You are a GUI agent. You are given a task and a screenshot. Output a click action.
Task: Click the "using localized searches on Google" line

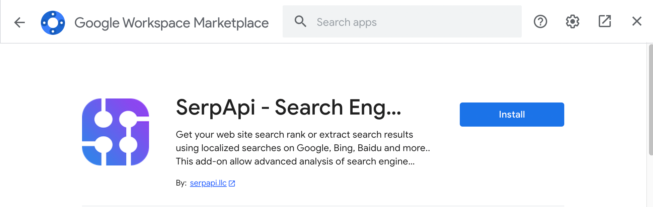[302, 148]
